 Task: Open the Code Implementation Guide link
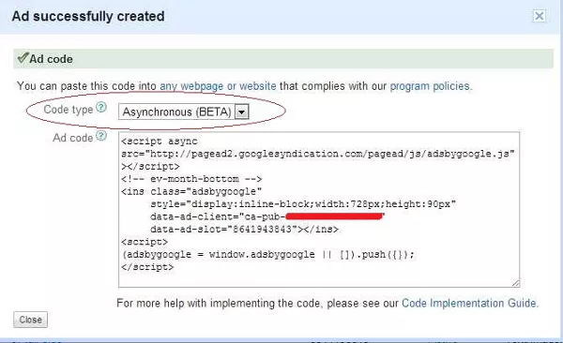(x=469, y=304)
